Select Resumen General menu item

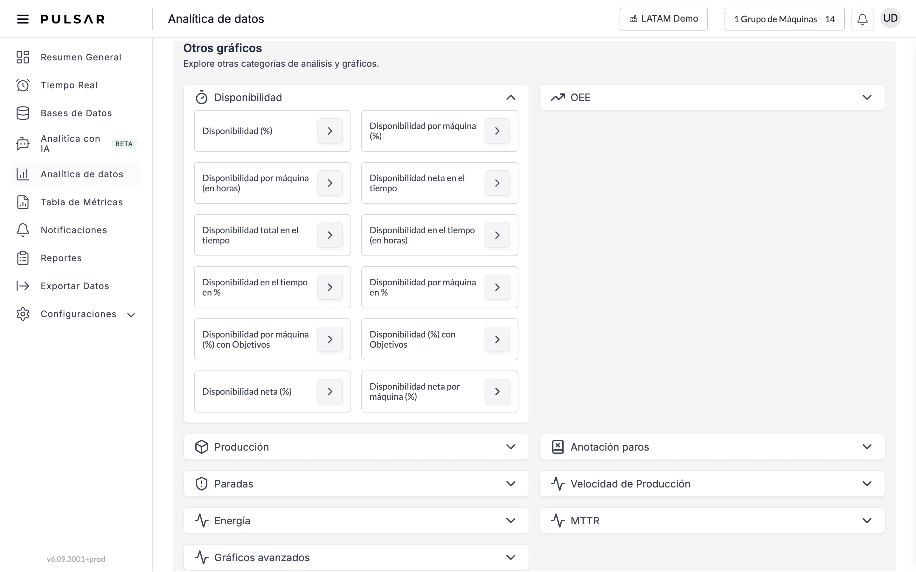76,57
